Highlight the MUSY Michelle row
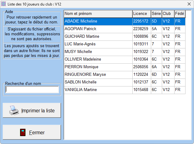 point(98,52)
